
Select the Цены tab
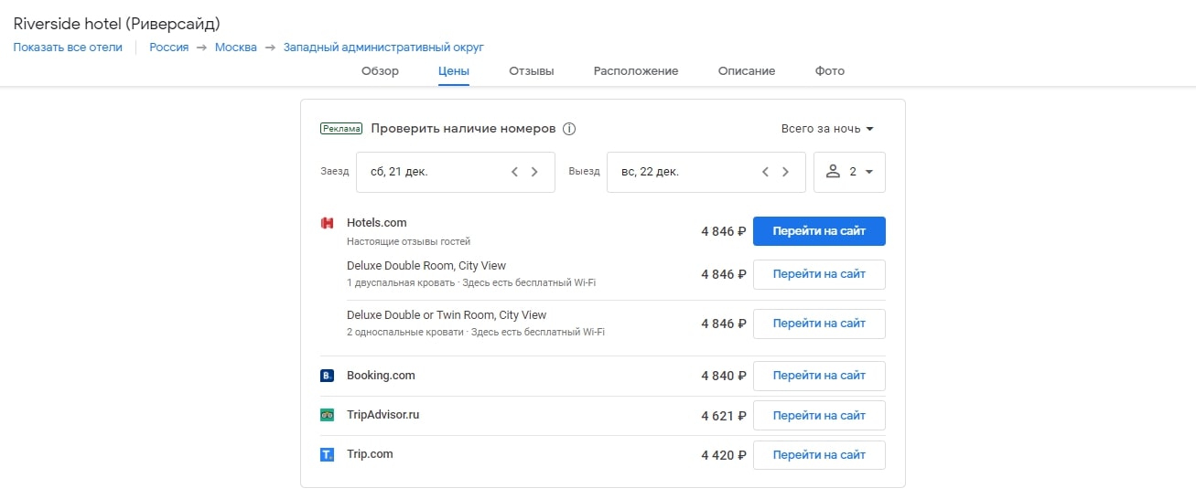tap(454, 71)
